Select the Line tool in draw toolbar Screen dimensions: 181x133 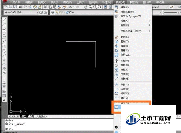(4, 20)
